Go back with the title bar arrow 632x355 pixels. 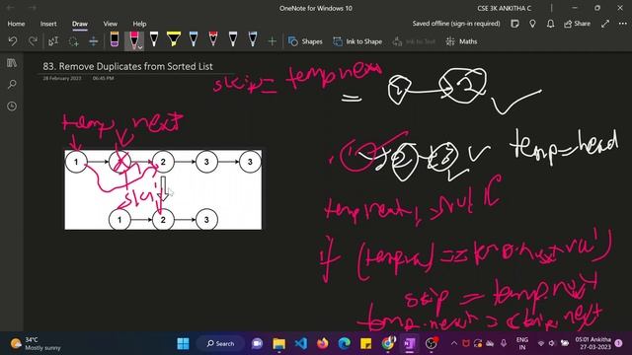pos(11,8)
